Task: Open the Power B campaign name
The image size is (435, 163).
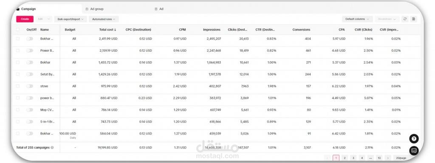Action: pyautogui.click(x=47, y=51)
